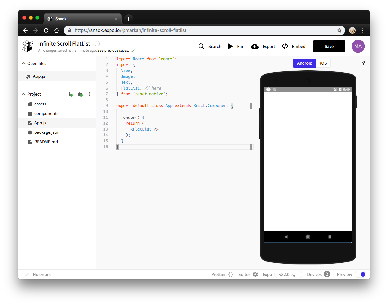Open the See previous saves link
This screenshot has height=305, width=388.
coord(113,51)
